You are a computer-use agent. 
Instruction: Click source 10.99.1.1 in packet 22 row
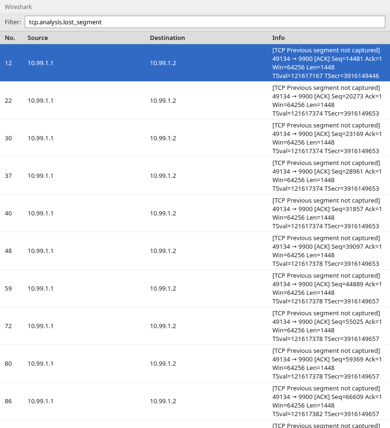[40, 101]
